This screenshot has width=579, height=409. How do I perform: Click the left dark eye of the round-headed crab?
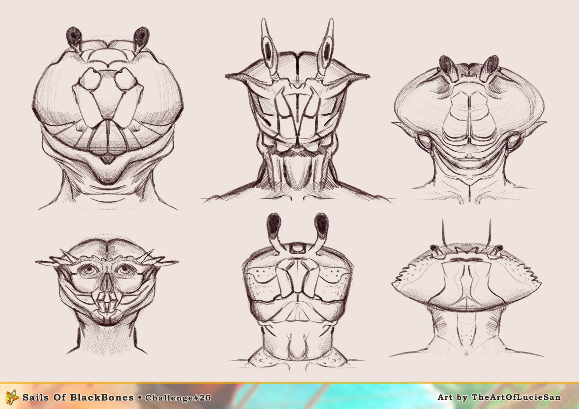click(x=73, y=36)
